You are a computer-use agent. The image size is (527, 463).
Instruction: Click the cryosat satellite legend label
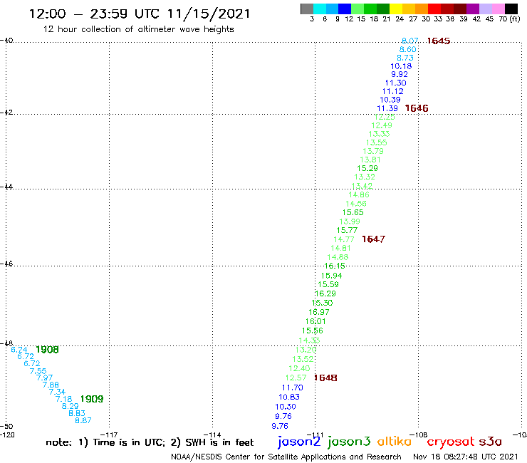[x=451, y=442]
